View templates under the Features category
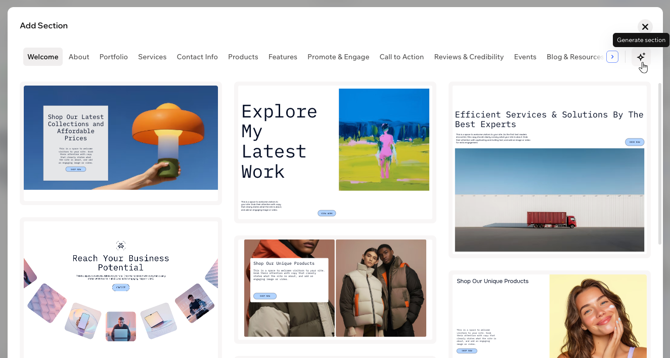Viewport: 670px width, 358px height. point(283,57)
